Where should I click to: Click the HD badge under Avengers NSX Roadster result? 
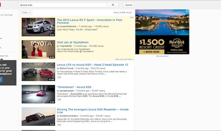coord(59,125)
